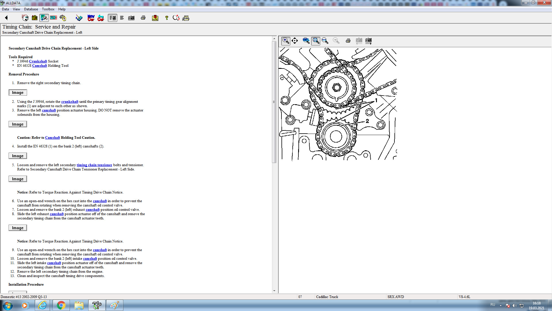Image resolution: width=552 pixels, height=311 pixels.
Task: Set image zoom to 100%
Action: 306,41
